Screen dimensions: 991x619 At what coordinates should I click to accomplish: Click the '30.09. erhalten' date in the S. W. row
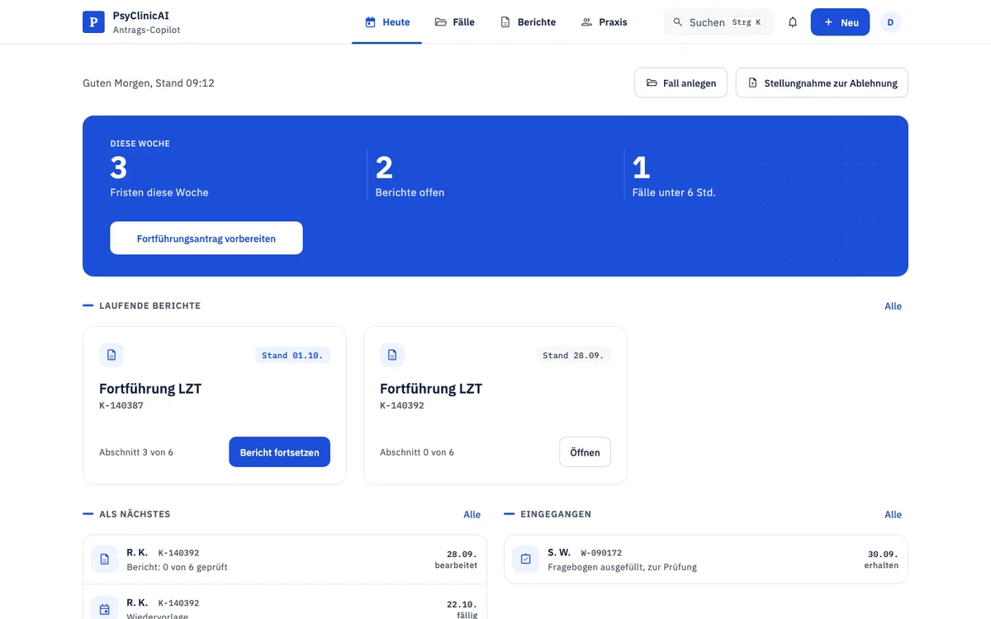pyautogui.click(x=882, y=559)
